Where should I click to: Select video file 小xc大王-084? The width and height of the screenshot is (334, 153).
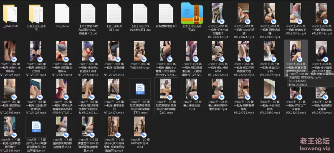[270, 13]
